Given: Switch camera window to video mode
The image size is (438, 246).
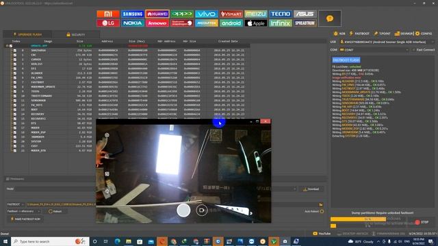Looking at the screenshot, I should pyautogui.click(x=202, y=210).
